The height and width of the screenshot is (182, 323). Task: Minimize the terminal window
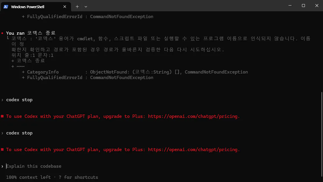(290, 6)
